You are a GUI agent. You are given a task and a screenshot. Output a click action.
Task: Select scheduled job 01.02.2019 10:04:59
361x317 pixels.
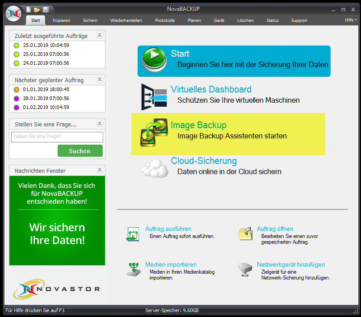click(x=46, y=107)
